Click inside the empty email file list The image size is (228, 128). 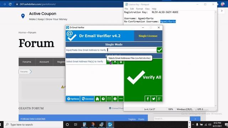tap(95, 80)
